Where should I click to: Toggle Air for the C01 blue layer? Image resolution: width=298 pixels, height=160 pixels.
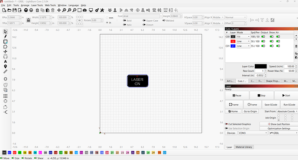pyautogui.click(x=278, y=46)
